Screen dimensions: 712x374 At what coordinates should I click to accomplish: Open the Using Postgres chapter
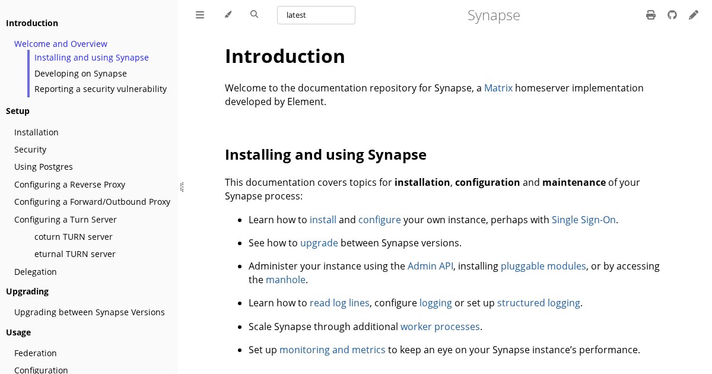[43, 167]
